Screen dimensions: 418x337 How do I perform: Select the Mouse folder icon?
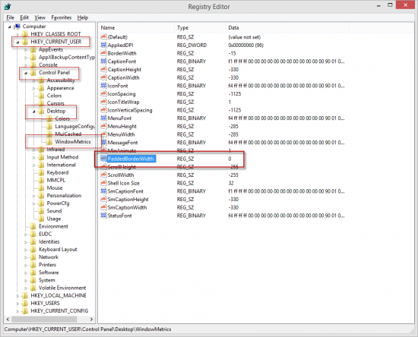(41, 188)
